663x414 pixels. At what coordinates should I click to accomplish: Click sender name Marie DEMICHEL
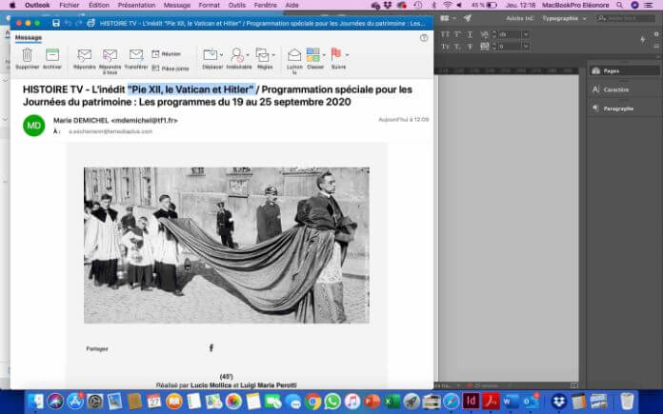click(81, 121)
